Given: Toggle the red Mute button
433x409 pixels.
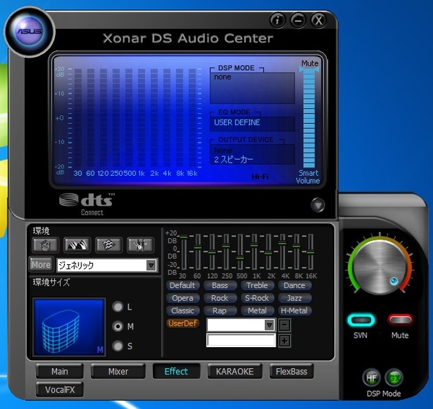Looking at the screenshot, I should tap(400, 320).
